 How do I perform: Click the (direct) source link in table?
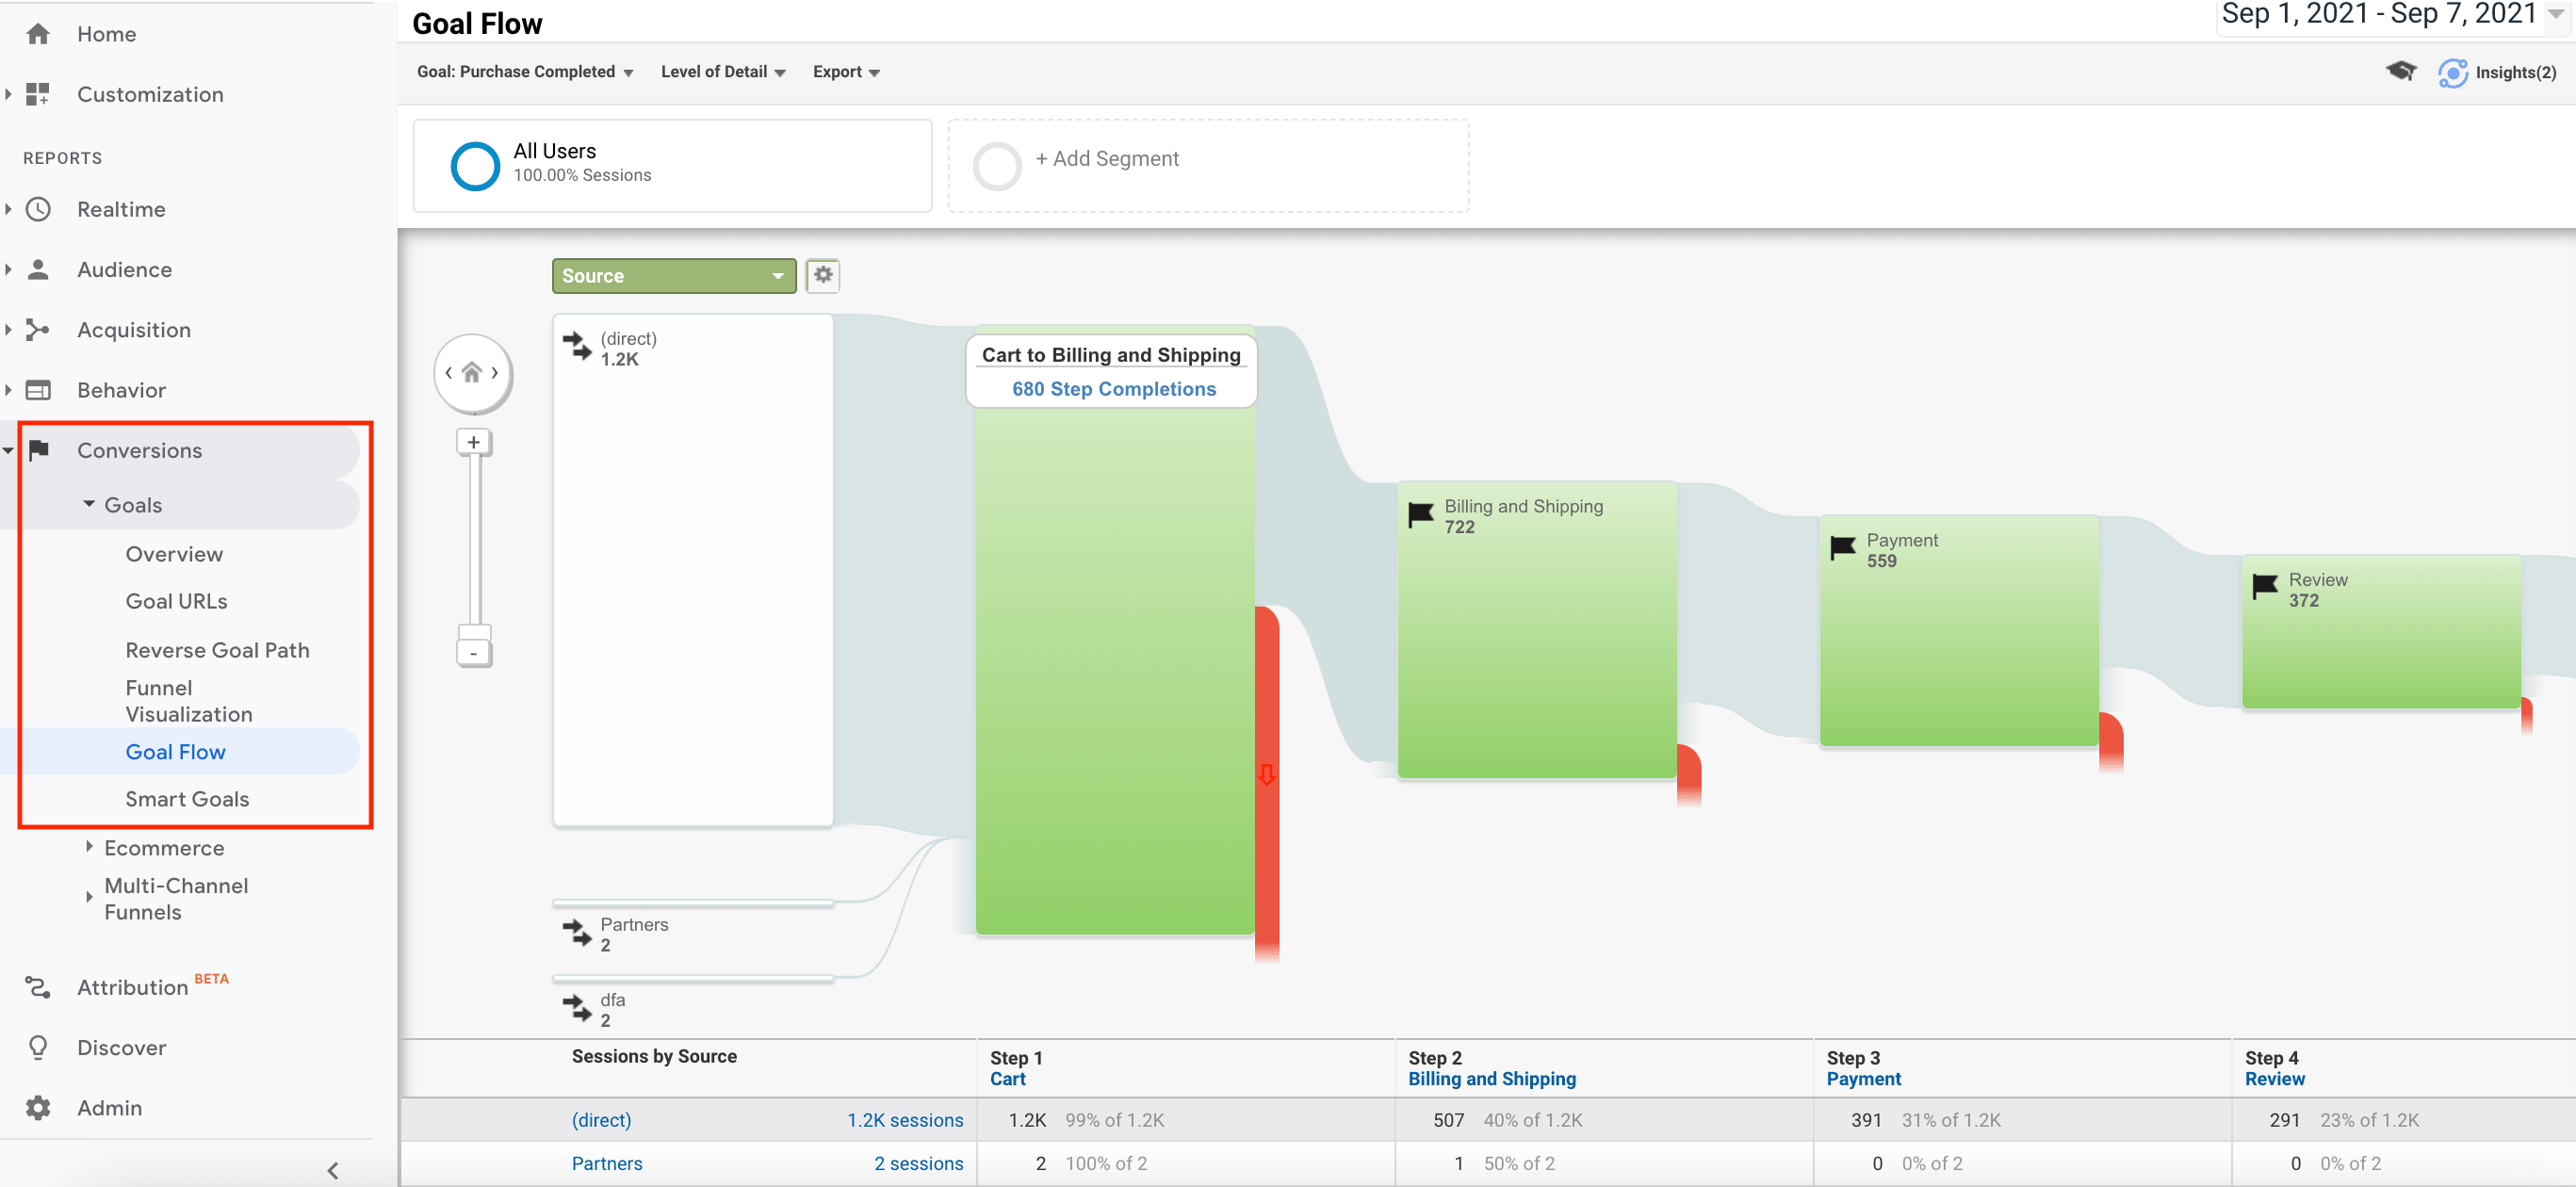click(x=601, y=1120)
